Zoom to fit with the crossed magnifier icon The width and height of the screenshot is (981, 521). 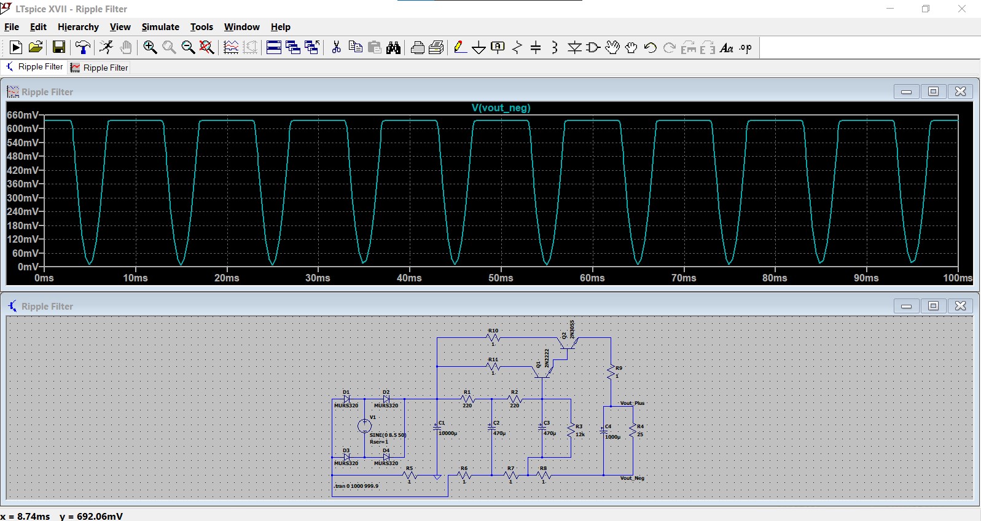(x=207, y=47)
